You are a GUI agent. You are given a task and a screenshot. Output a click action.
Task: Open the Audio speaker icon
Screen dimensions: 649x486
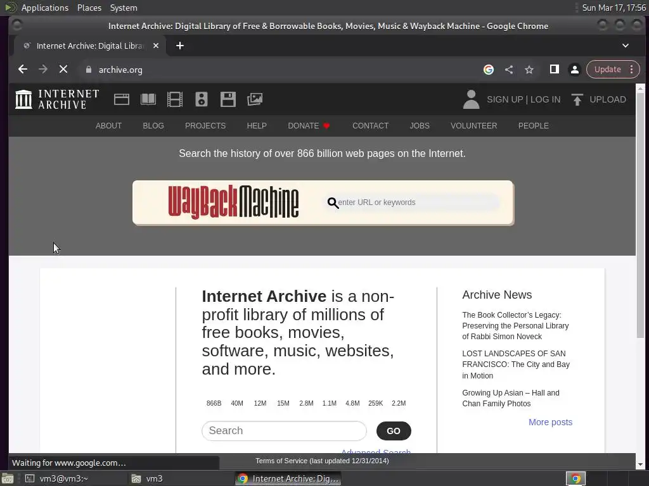click(x=201, y=99)
